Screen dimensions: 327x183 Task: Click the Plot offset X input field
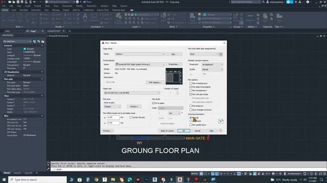[x=113, y=117]
